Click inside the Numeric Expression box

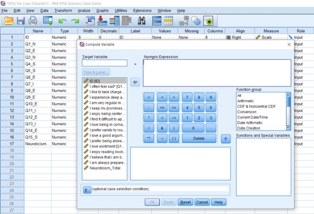(217, 73)
